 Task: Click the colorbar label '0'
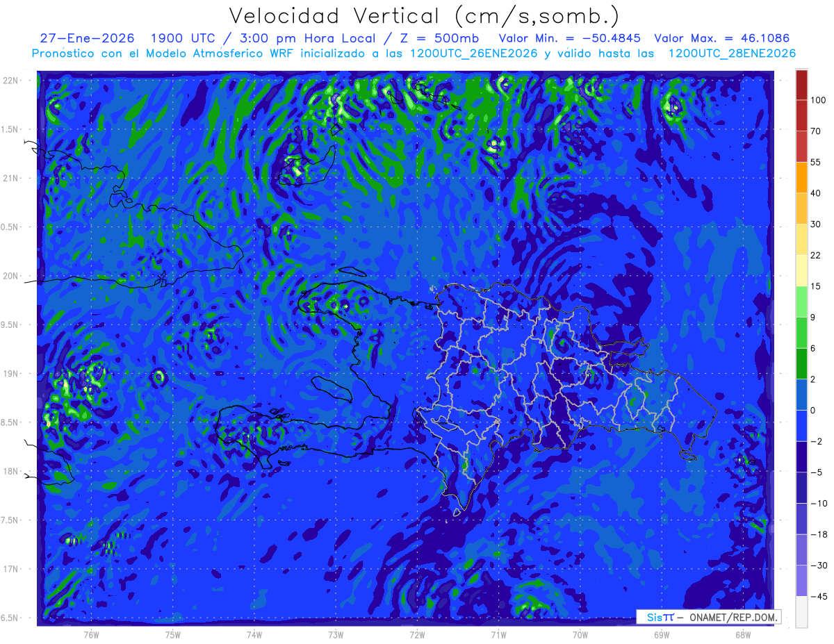(813, 411)
